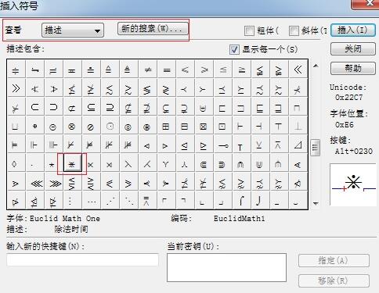Choose the not-a-subset (⊄) symbol
Image resolution: width=379 pixels, height=293 pixels.
[x=72, y=107]
